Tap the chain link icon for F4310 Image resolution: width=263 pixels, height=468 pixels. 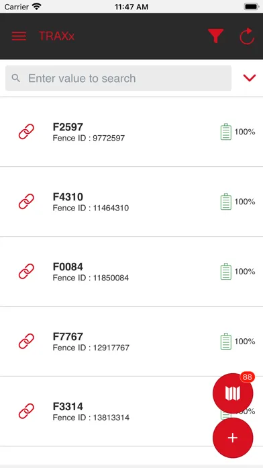click(x=26, y=202)
